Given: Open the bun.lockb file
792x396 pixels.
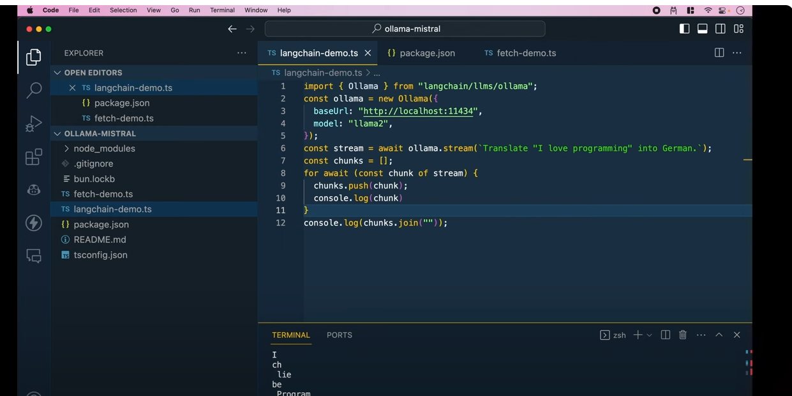Looking at the screenshot, I should click(x=154, y=179).
